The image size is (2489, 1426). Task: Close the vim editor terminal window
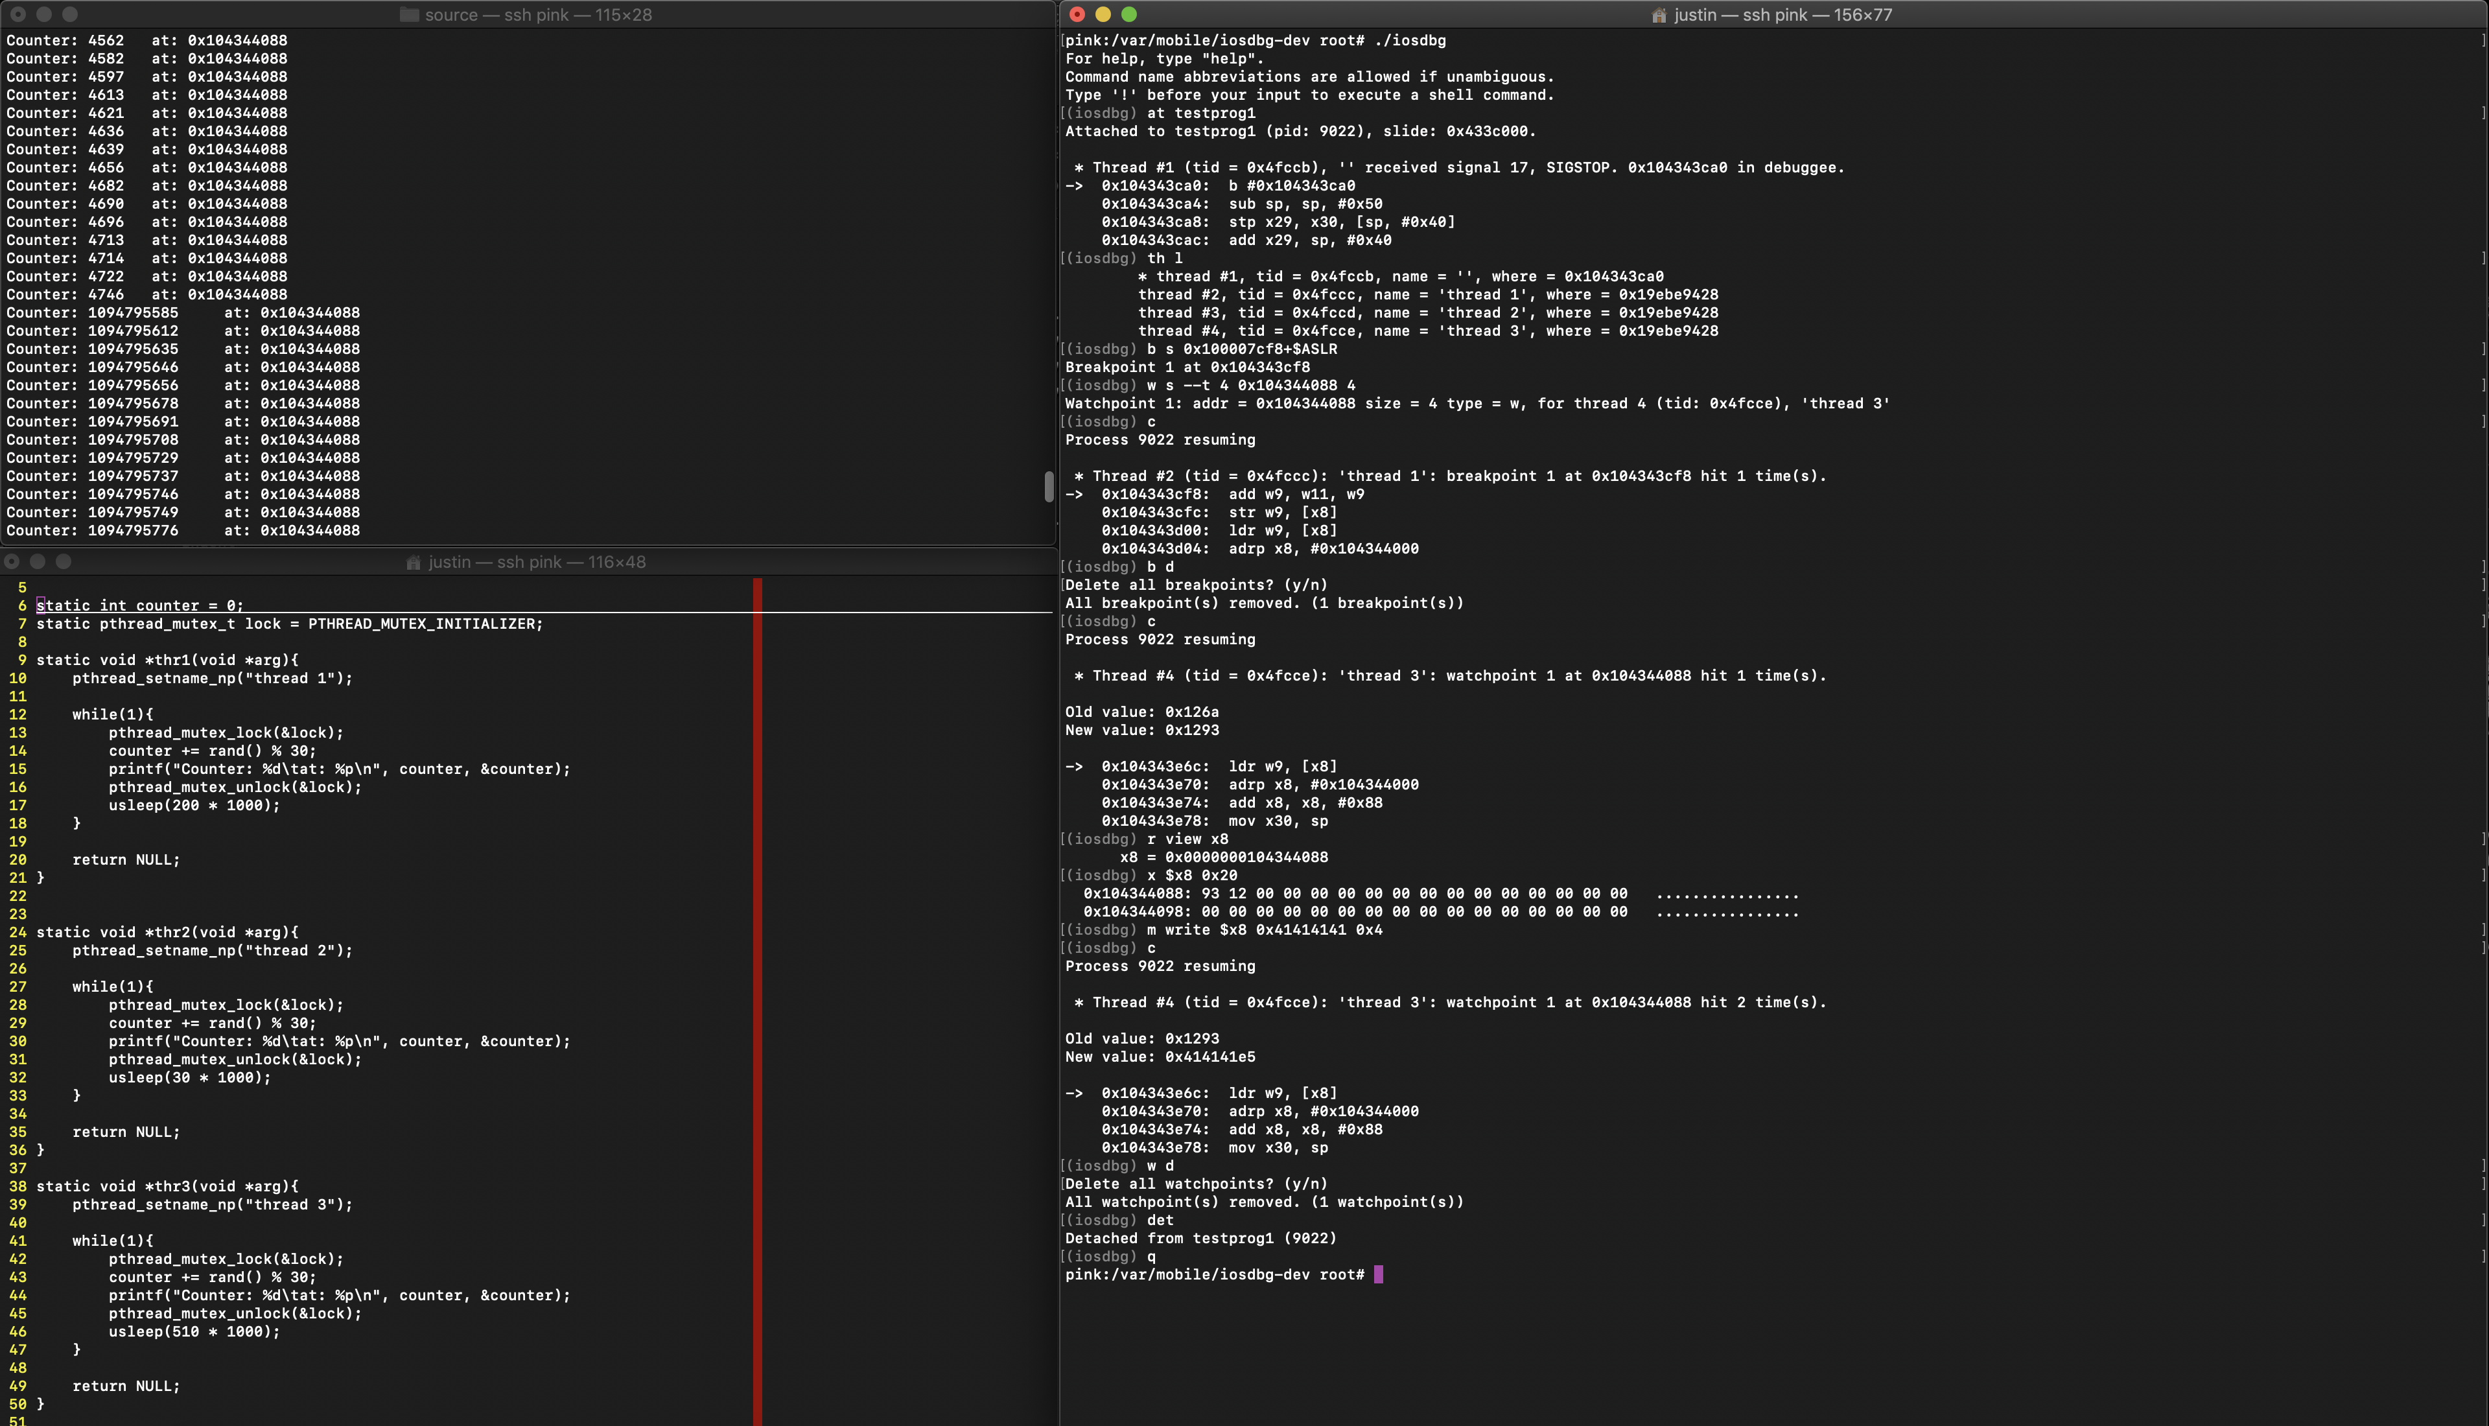tap(12, 561)
